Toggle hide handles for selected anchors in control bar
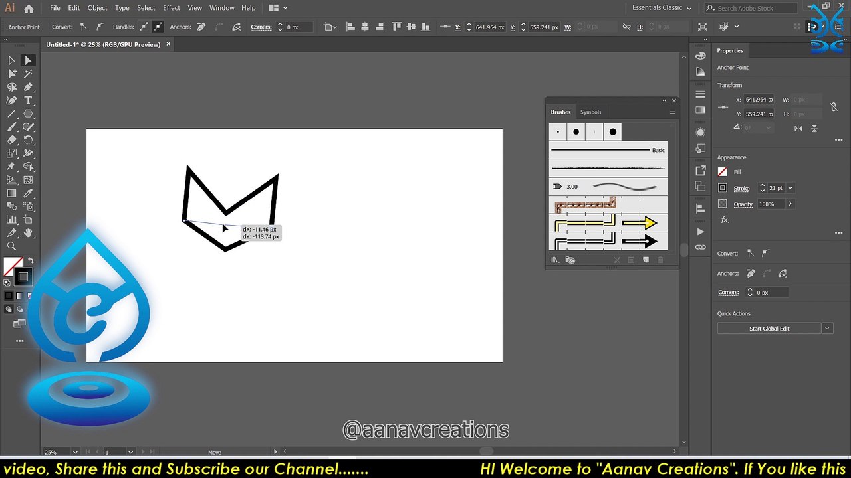851x478 pixels. click(x=158, y=27)
